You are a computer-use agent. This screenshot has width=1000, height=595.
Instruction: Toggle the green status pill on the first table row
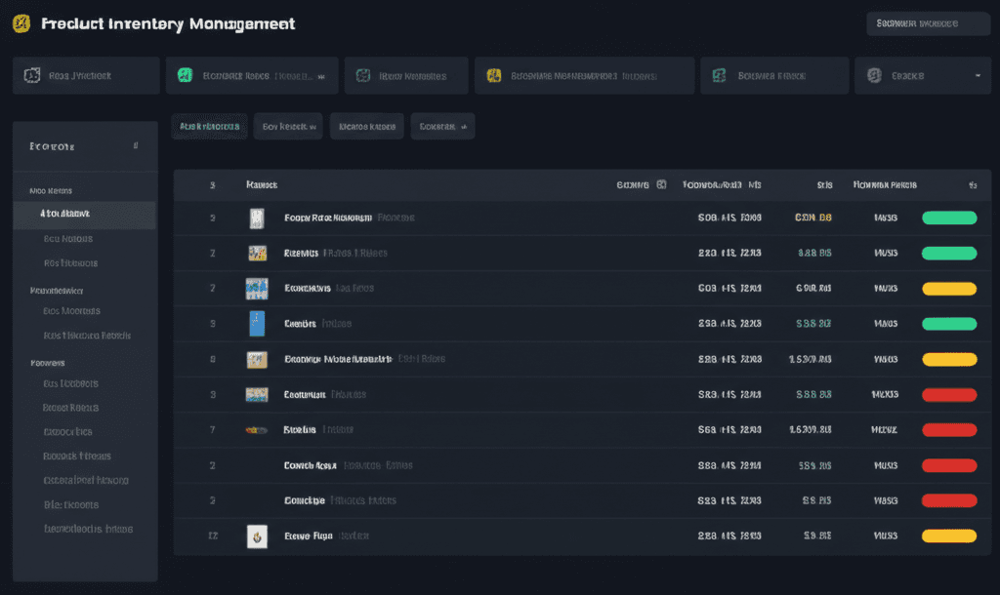tap(948, 218)
